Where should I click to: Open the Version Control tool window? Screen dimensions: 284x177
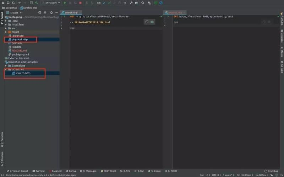pyautogui.click(x=17, y=171)
